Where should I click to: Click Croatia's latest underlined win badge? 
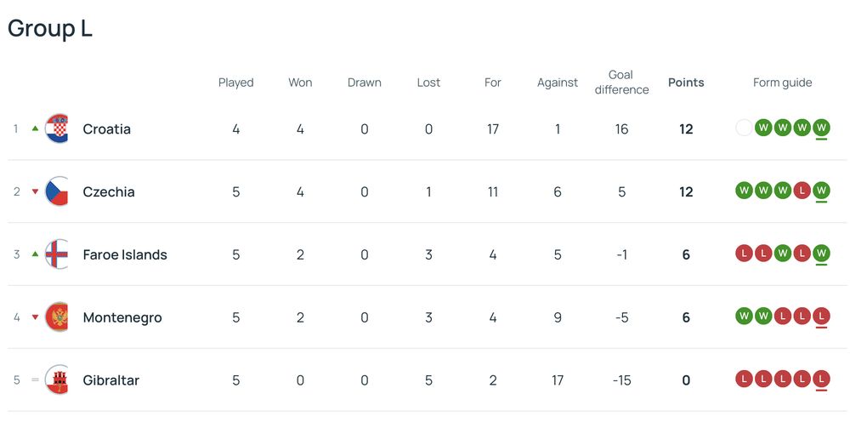click(821, 128)
